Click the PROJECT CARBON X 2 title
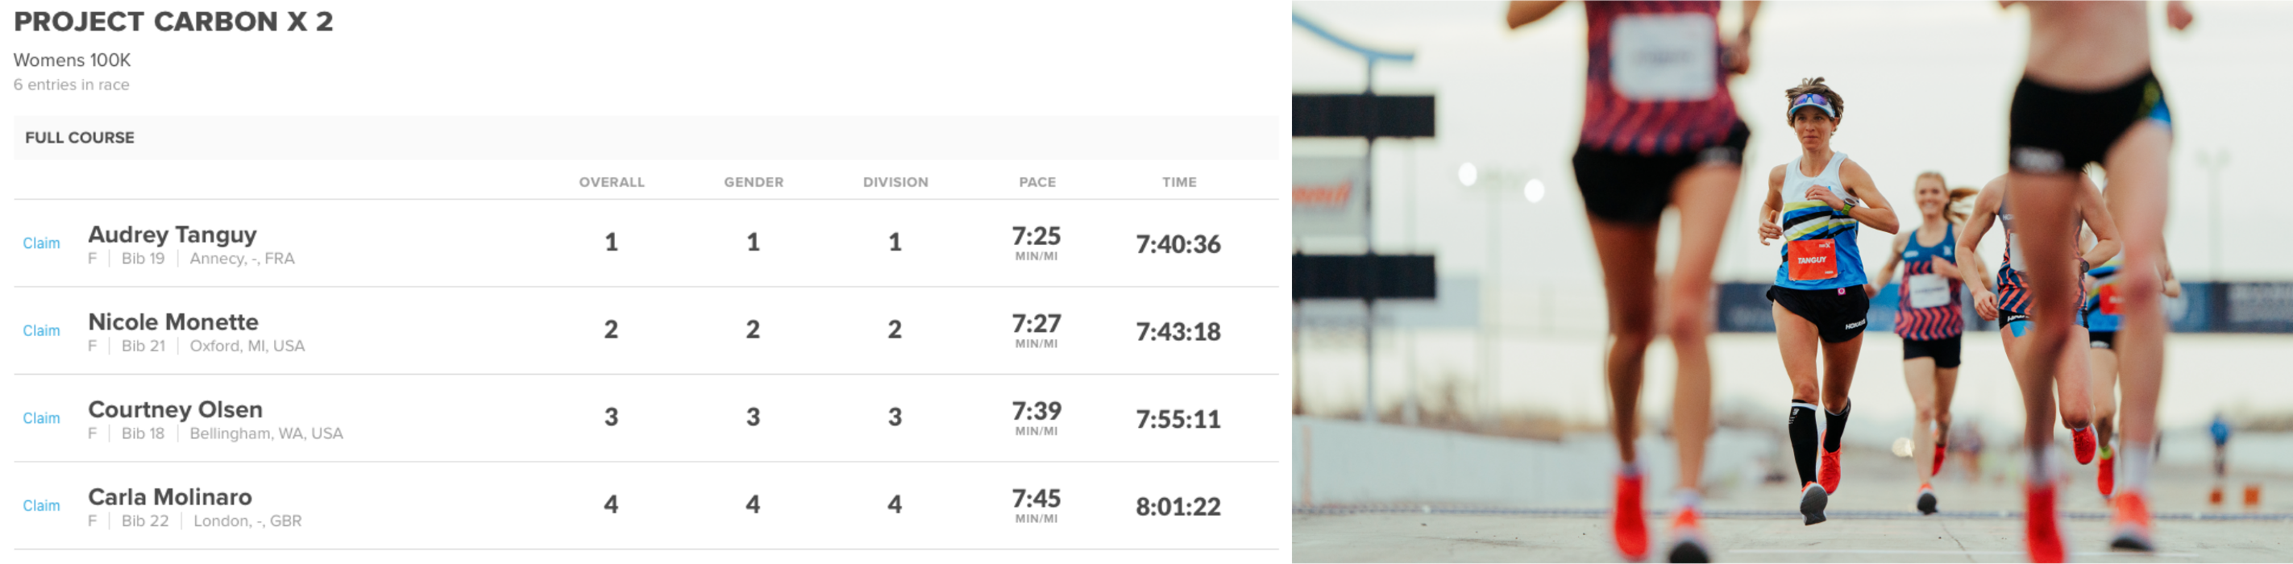2293x564 pixels. pos(172,21)
